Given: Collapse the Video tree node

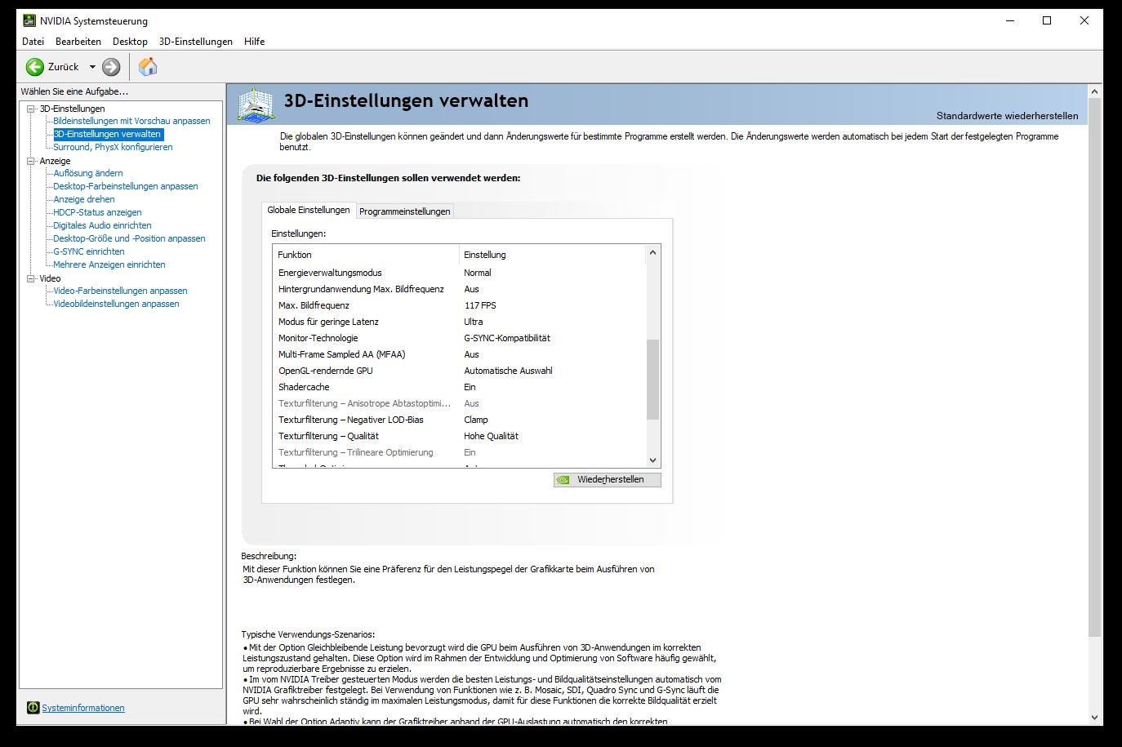Looking at the screenshot, I should coord(31,278).
